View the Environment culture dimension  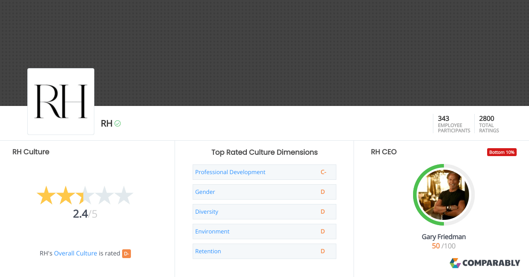click(x=212, y=232)
